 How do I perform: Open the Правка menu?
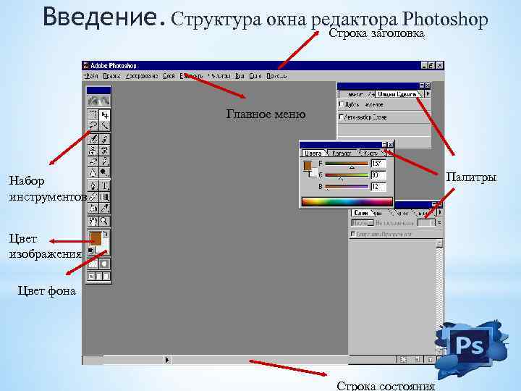pos(111,76)
